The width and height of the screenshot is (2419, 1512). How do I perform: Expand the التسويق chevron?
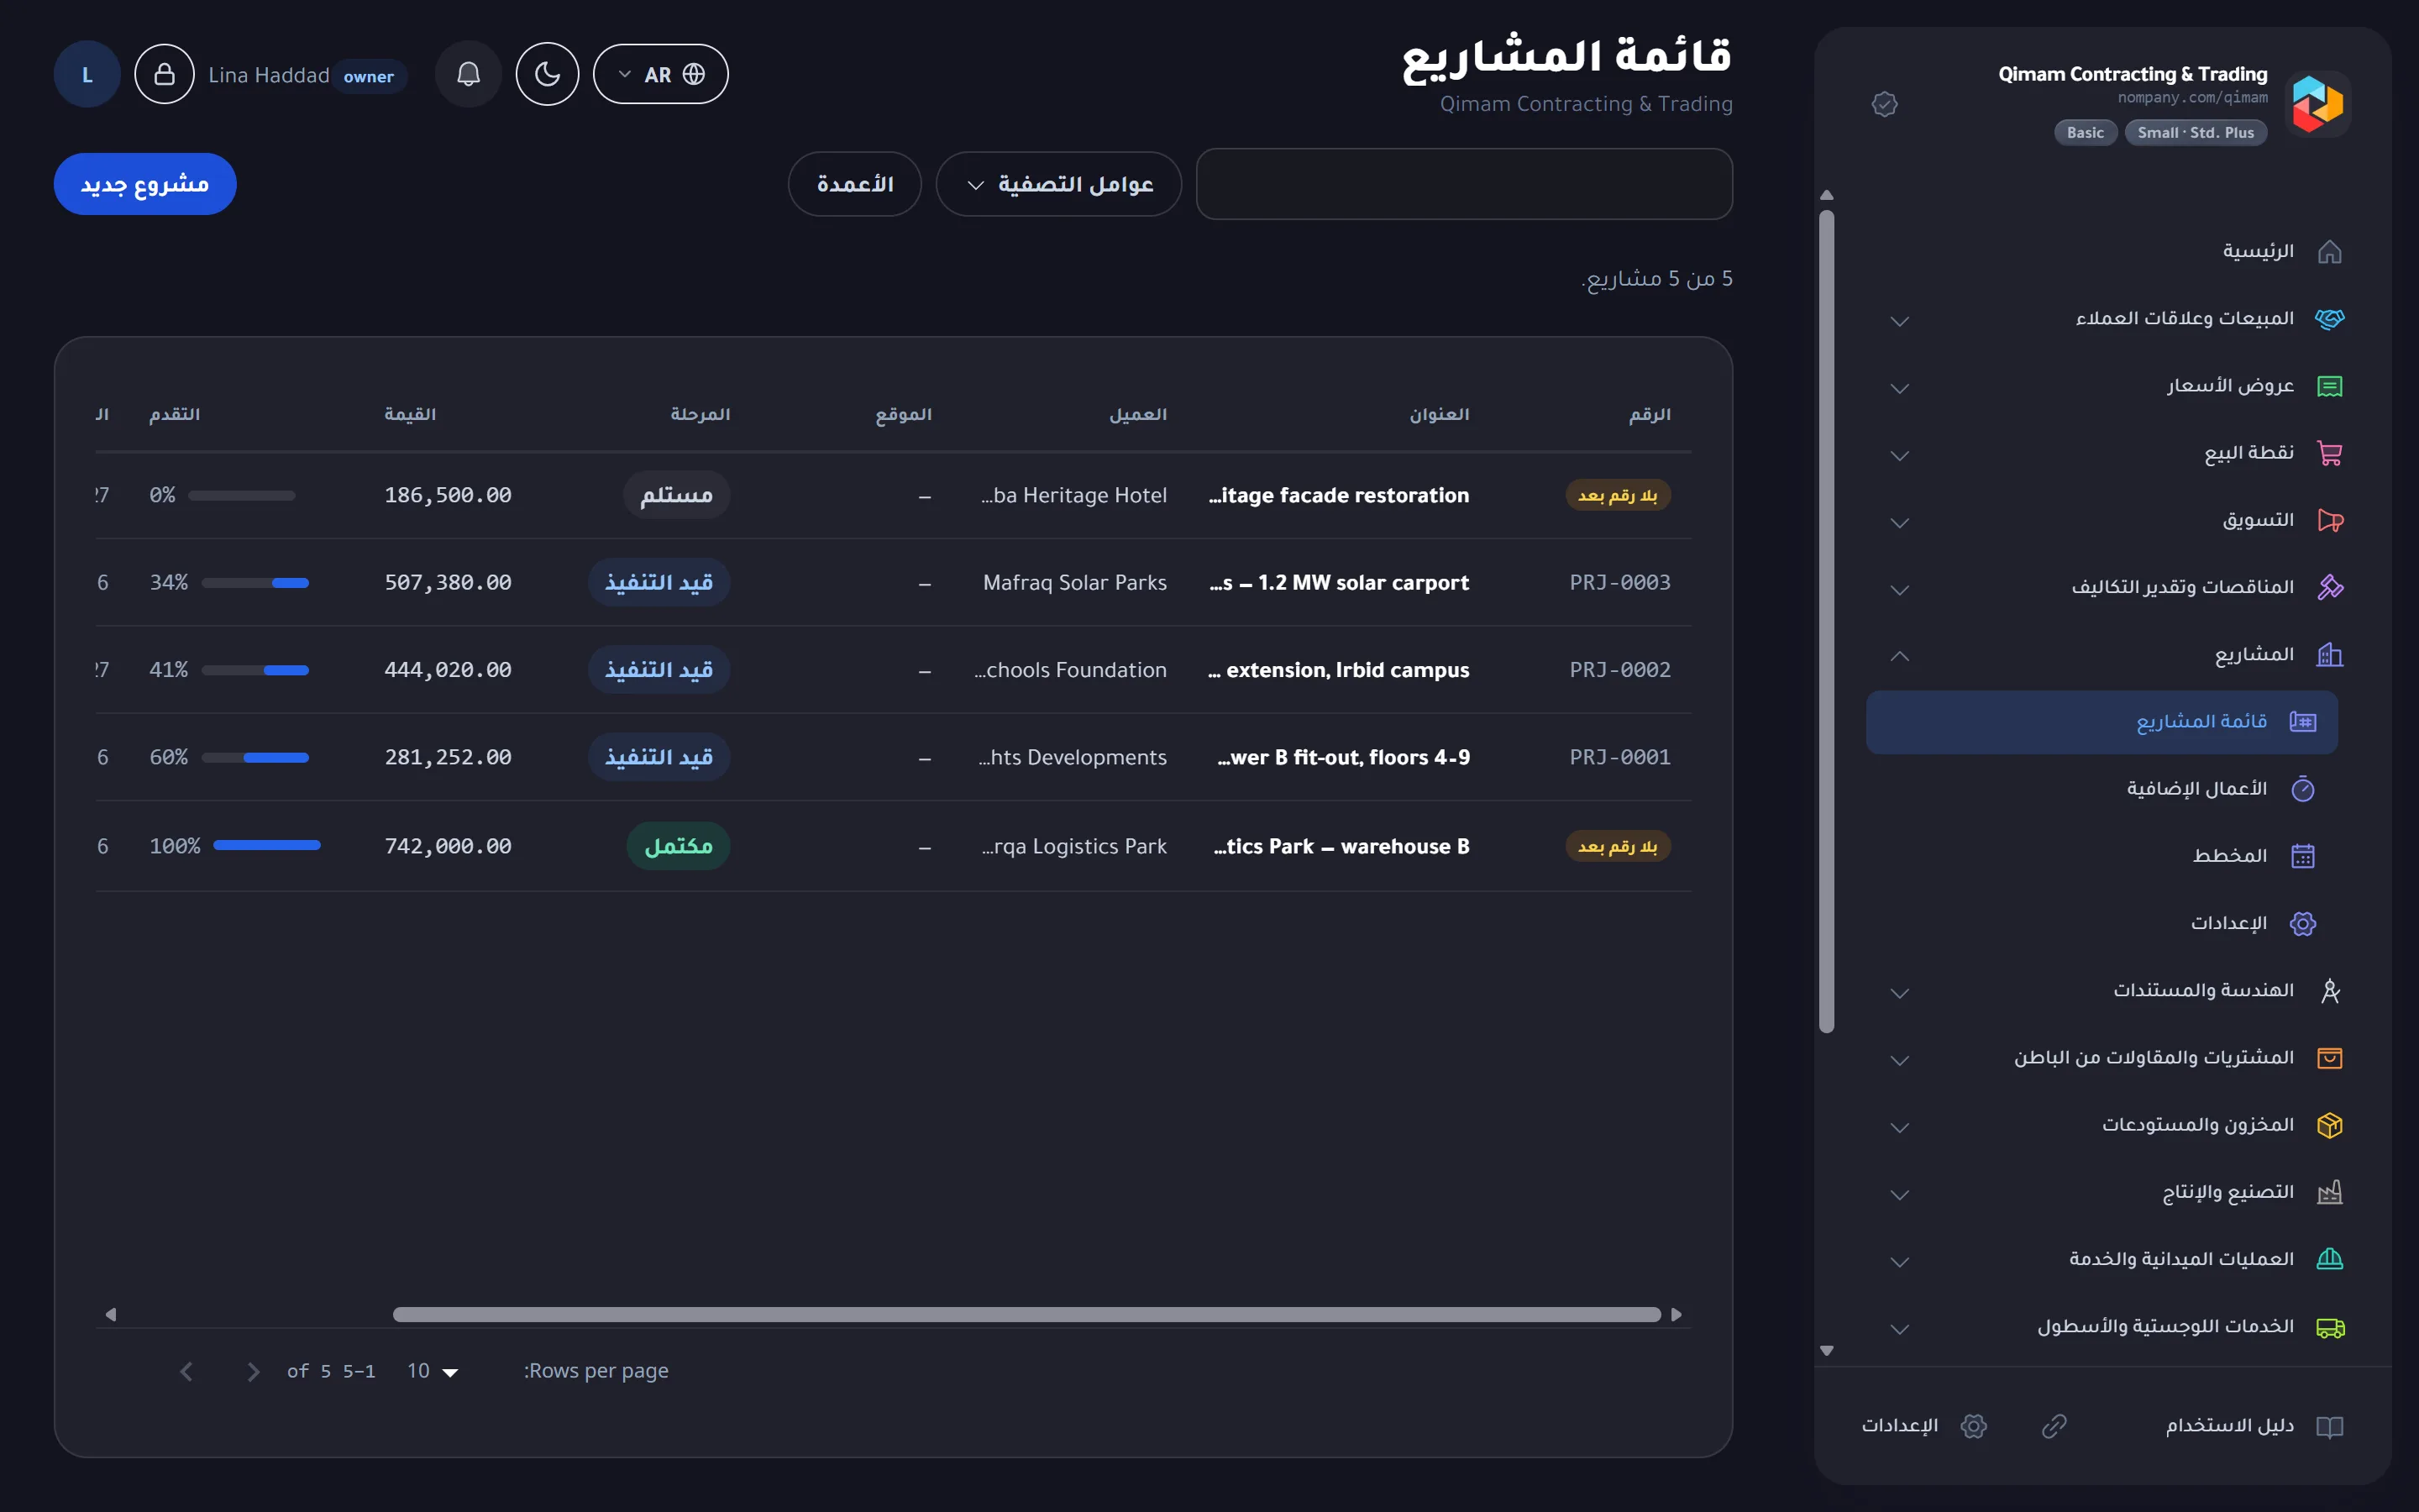[1900, 522]
